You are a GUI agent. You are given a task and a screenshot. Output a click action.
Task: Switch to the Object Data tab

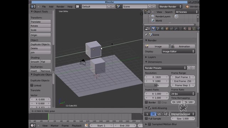click(x=180, y=28)
